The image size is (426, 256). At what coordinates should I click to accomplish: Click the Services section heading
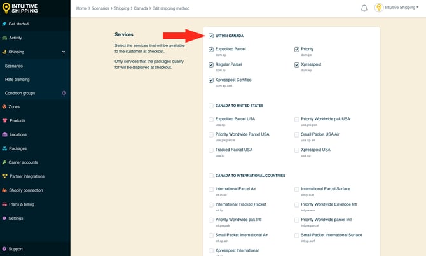124,34
